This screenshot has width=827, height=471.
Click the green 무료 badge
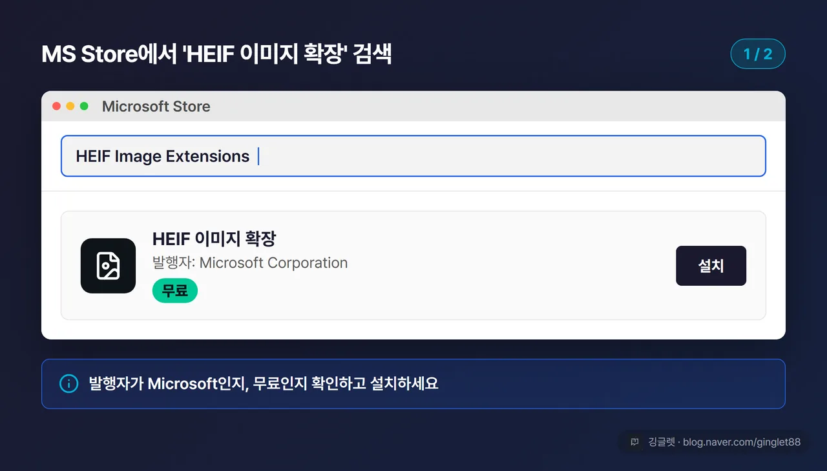click(x=175, y=291)
